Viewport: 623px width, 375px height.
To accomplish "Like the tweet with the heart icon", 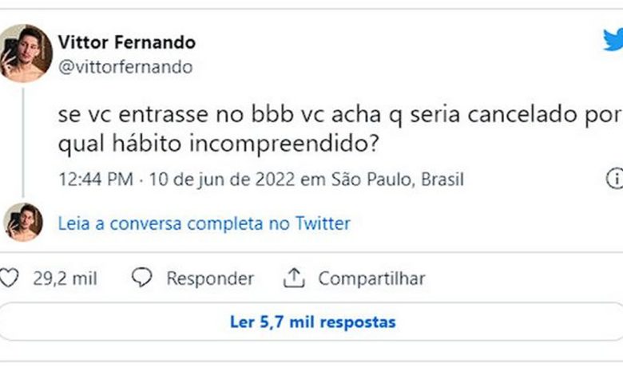I will tap(10, 278).
